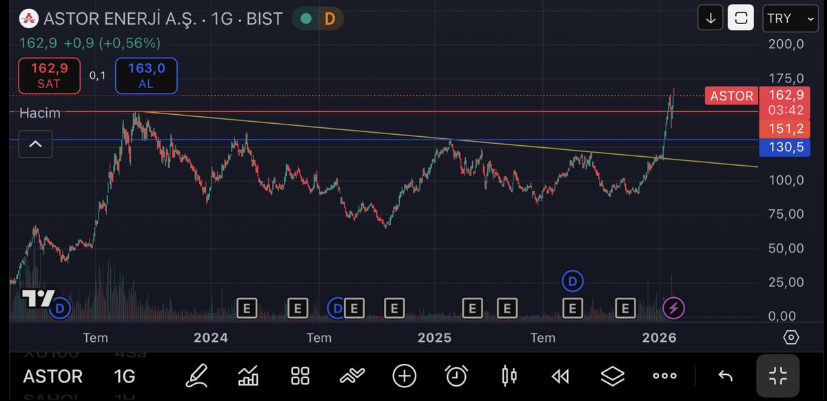This screenshot has height=401, width=827.
Task: Open the object tree layers icon
Action: 612,376
